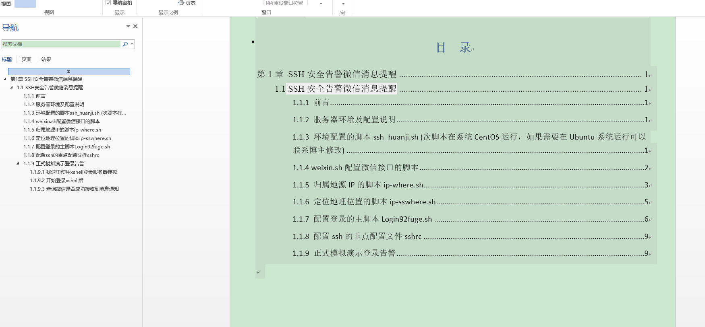This screenshot has width=705, height=327.
Task: Go to heading 1.1.6 定位地理位置的脚本ip-sswhere.sh in navigation
Action: 67,138
